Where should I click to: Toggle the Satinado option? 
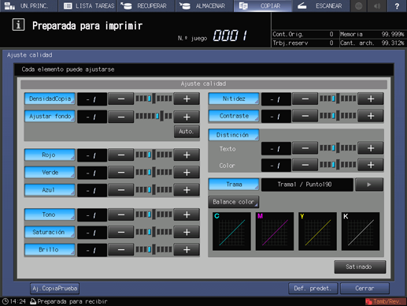pos(360,267)
